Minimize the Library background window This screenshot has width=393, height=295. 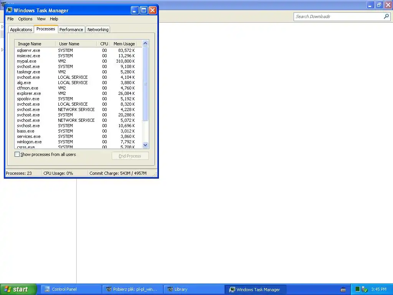(370, 5)
